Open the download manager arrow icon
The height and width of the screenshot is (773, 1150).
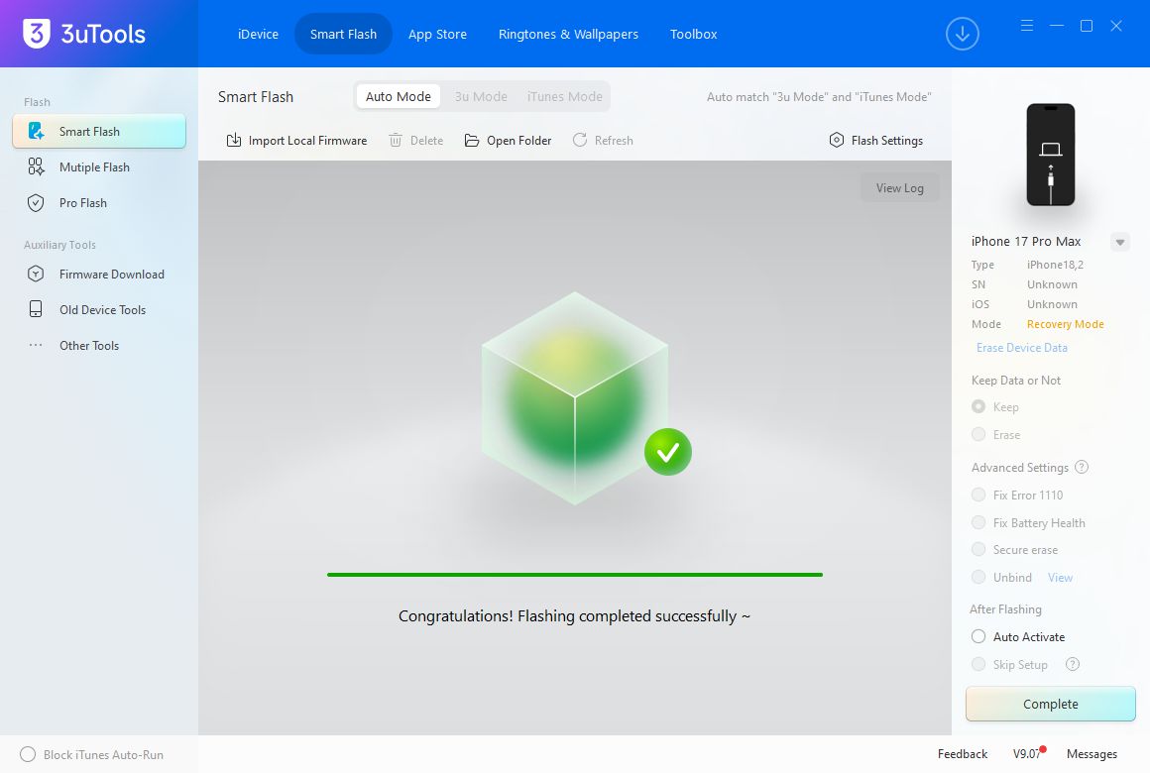pos(963,34)
